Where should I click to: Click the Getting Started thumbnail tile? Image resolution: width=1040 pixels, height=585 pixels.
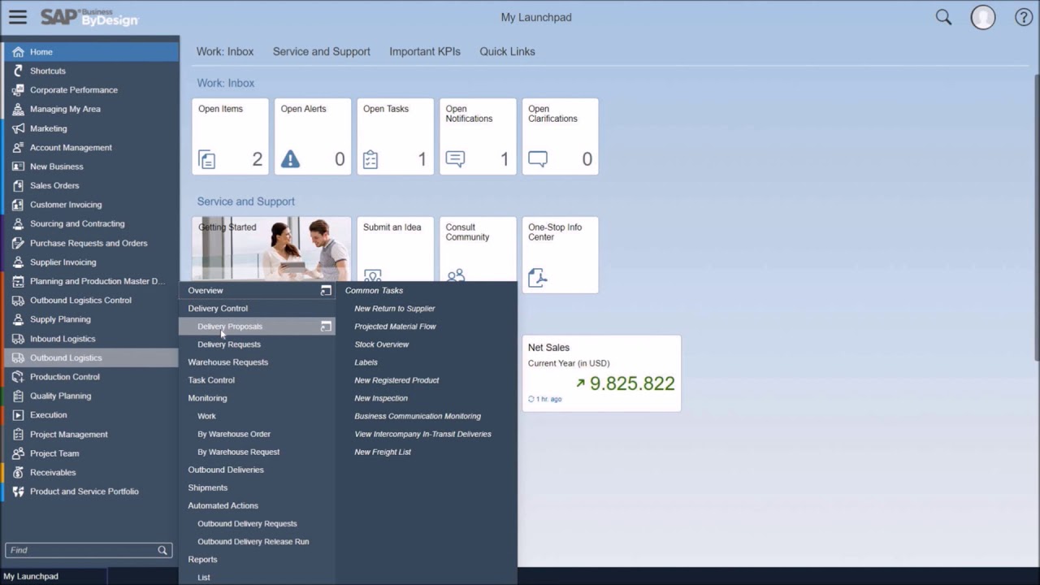coord(271,249)
